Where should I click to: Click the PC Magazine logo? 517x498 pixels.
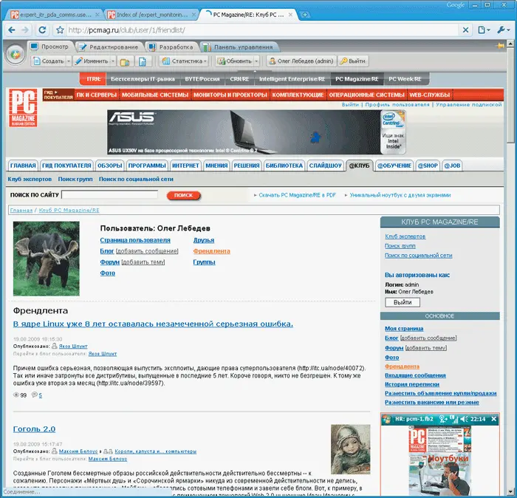click(x=23, y=108)
